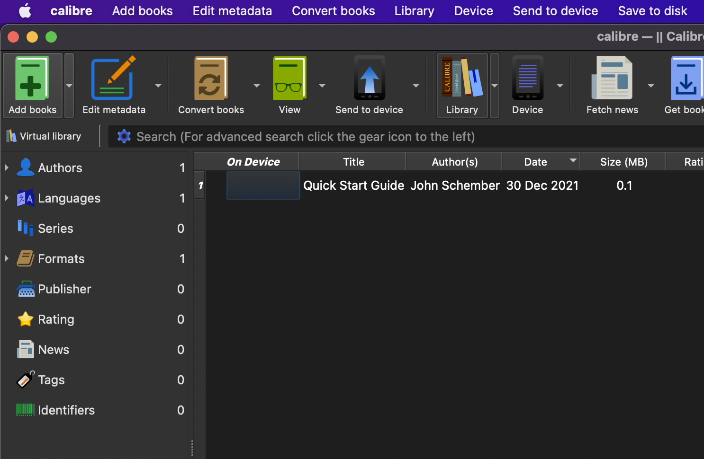Expand the Languages tree category
Image resolution: width=704 pixels, height=459 pixels.
click(x=7, y=198)
